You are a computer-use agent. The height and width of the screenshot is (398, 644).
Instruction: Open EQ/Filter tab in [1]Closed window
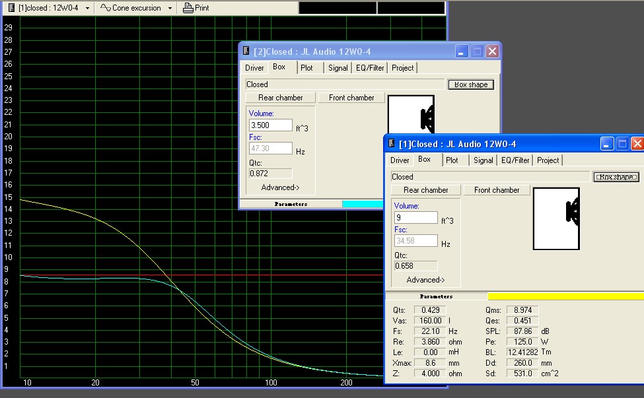[x=515, y=160]
